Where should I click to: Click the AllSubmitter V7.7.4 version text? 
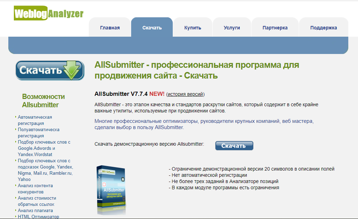tap(121, 94)
